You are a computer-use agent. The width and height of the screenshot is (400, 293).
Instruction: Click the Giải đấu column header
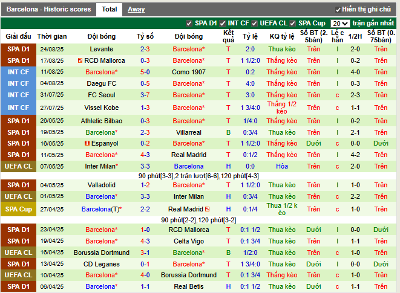tap(18, 36)
